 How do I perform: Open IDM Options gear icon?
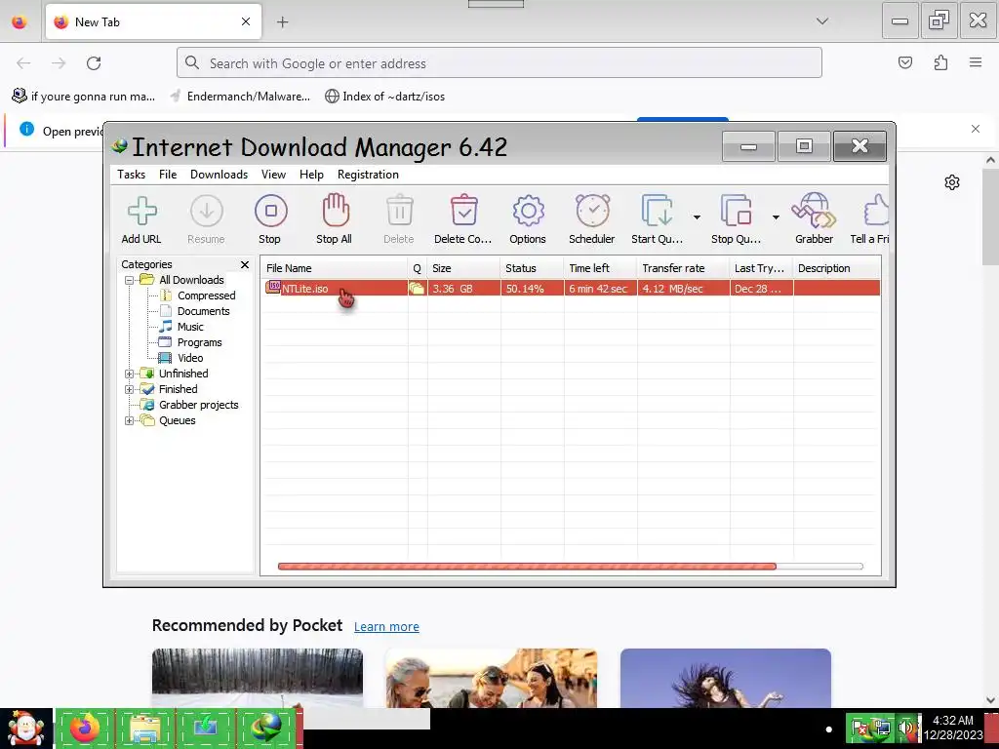[x=528, y=211]
